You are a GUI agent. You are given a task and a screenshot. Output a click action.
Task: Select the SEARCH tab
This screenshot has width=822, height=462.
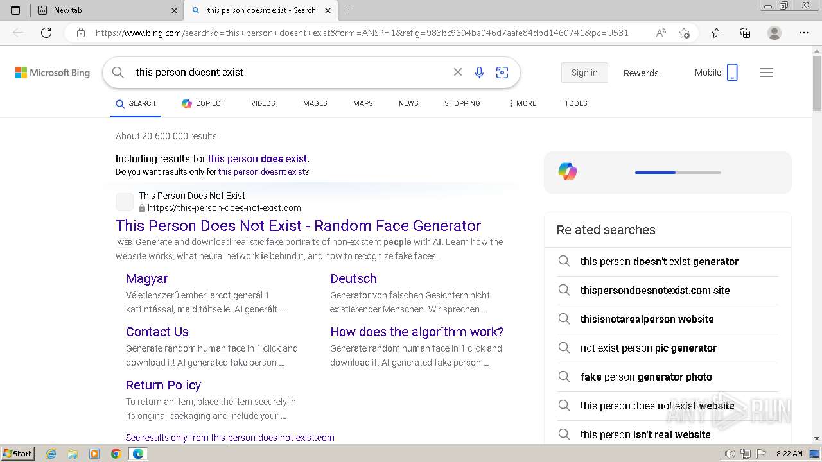[x=136, y=103]
